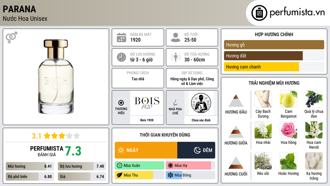Screen dimensions: 330x186
Task: Click the snowflake icon next to Mùa Đông
Action: (170, 175)
